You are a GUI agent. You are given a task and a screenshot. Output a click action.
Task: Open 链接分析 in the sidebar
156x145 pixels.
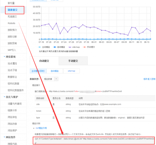[12, 110]
